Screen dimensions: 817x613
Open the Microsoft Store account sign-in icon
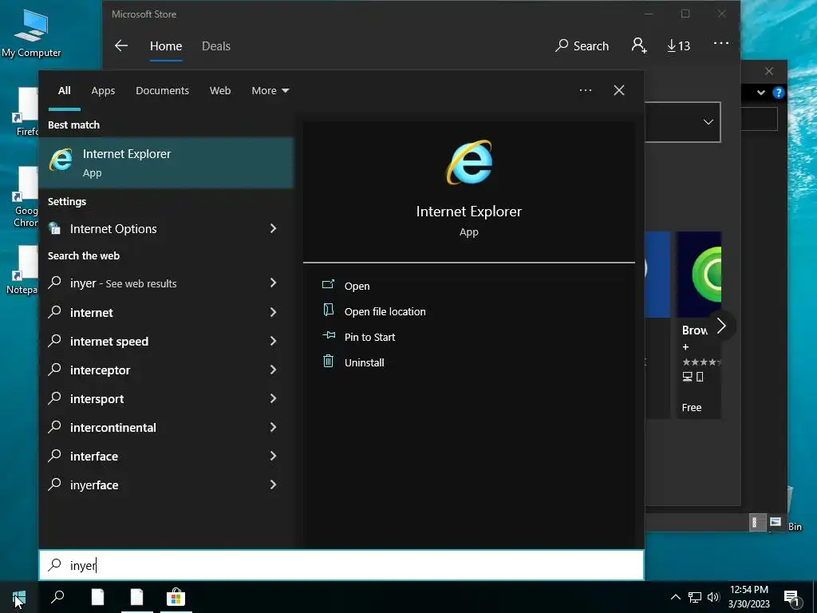coord(639,45)
